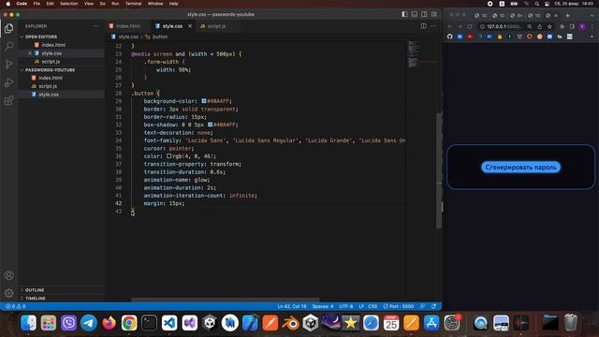The width and height of the screenshot is (599, 337).
Task: Split the editor to the right
Action: pos(423,26)
